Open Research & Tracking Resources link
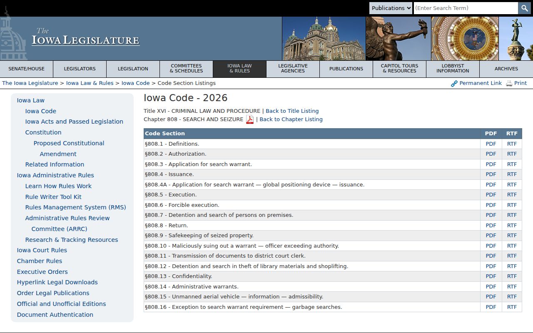The width and height of the screenshot is (533, 333). 72,240
